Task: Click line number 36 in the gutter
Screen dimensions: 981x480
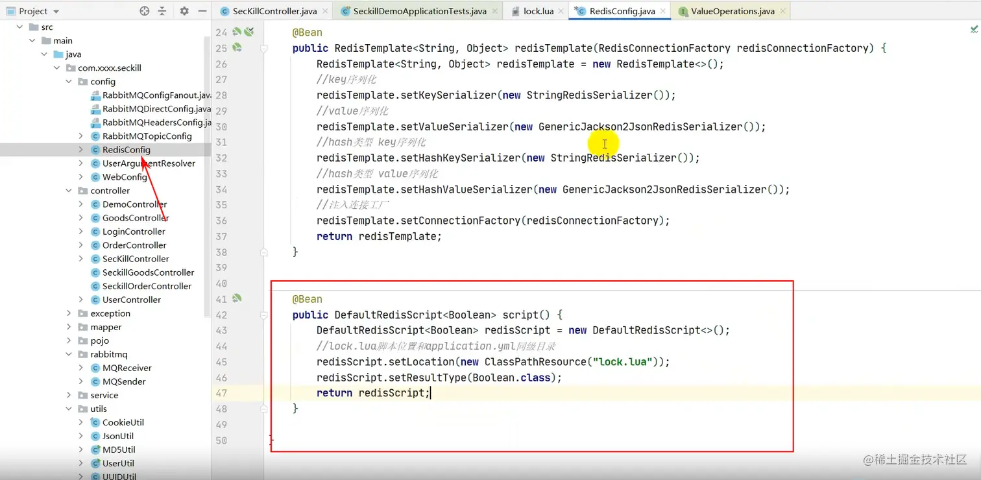Action: coord(221,221)
